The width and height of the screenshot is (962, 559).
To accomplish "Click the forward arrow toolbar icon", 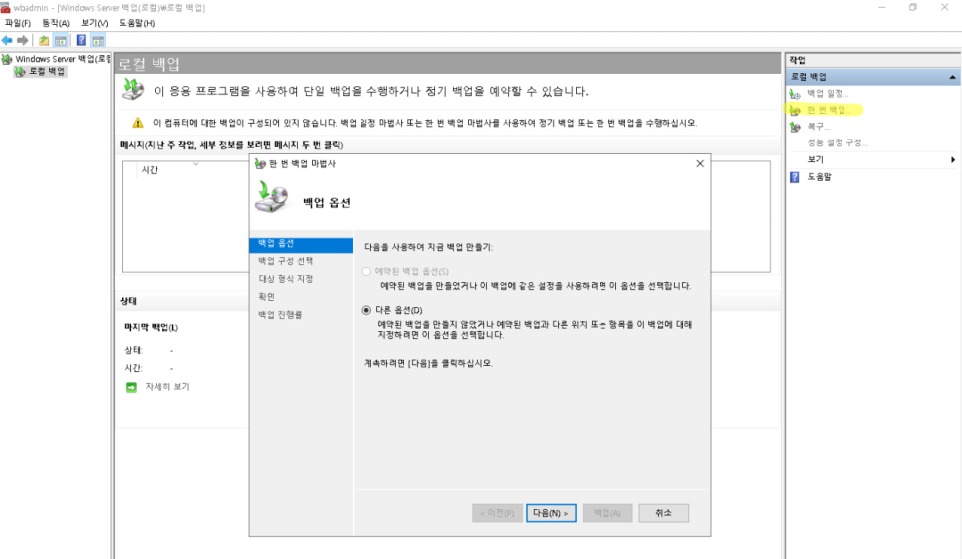I will [22, 40].
